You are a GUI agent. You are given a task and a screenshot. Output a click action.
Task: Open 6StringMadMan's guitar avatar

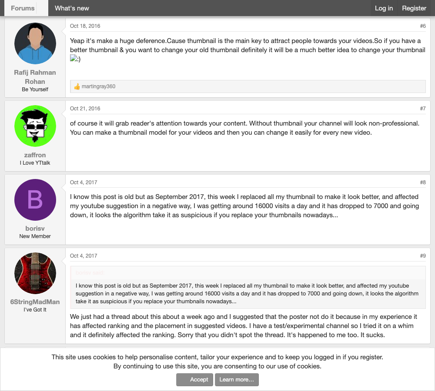35,273
